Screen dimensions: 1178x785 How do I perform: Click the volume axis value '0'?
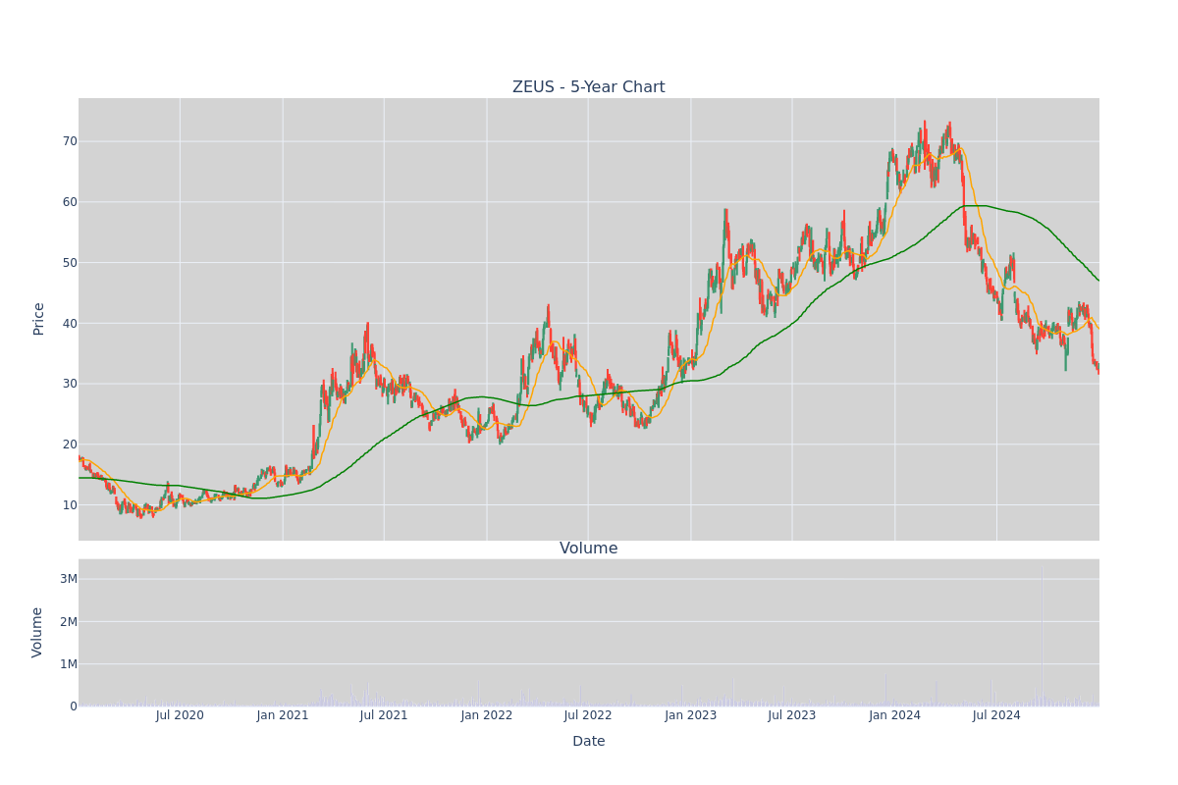tap(74, 706)
